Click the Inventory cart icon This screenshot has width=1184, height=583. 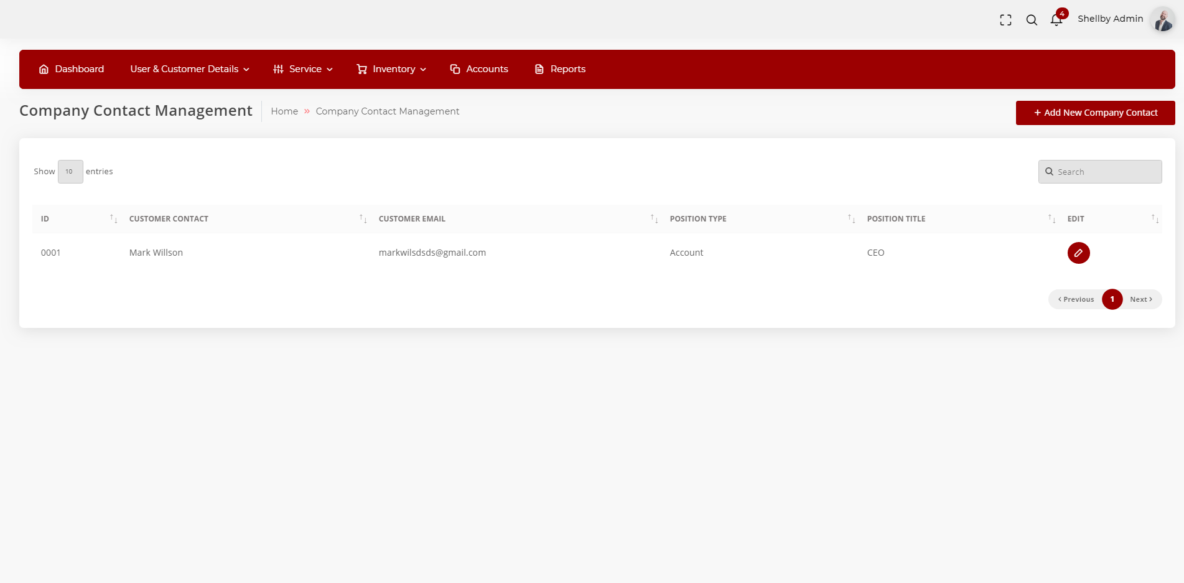pos(361,69)
